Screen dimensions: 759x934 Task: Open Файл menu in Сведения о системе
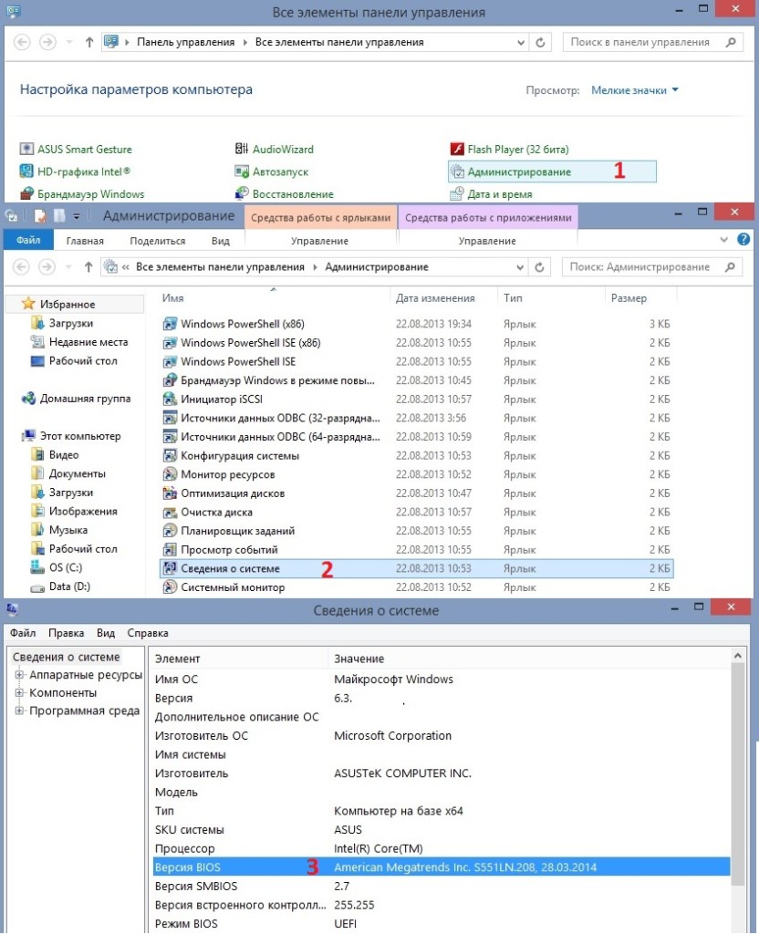click(x=23, y=633)
